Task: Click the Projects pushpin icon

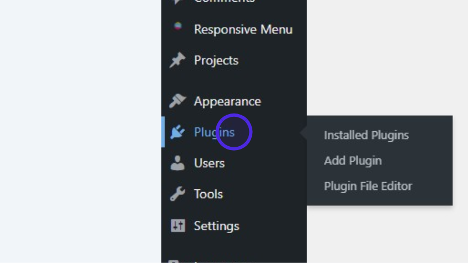Action: (x=177, y=60)
